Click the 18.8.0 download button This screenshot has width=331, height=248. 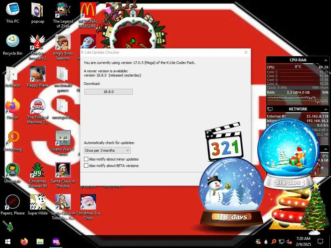(x=109, y=92)
